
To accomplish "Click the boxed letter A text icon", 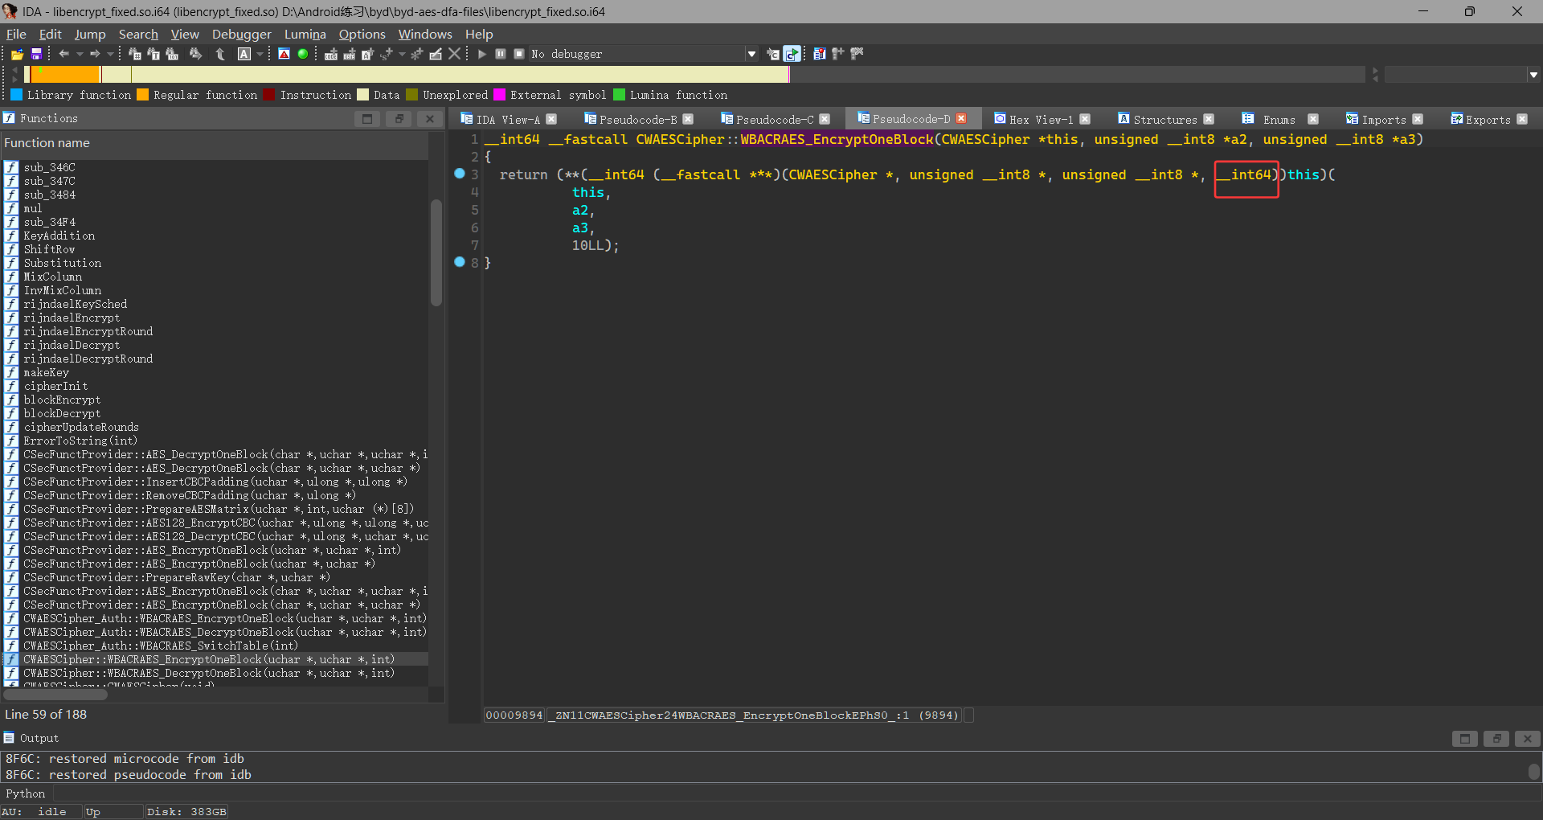I will [x=244, y=54].
